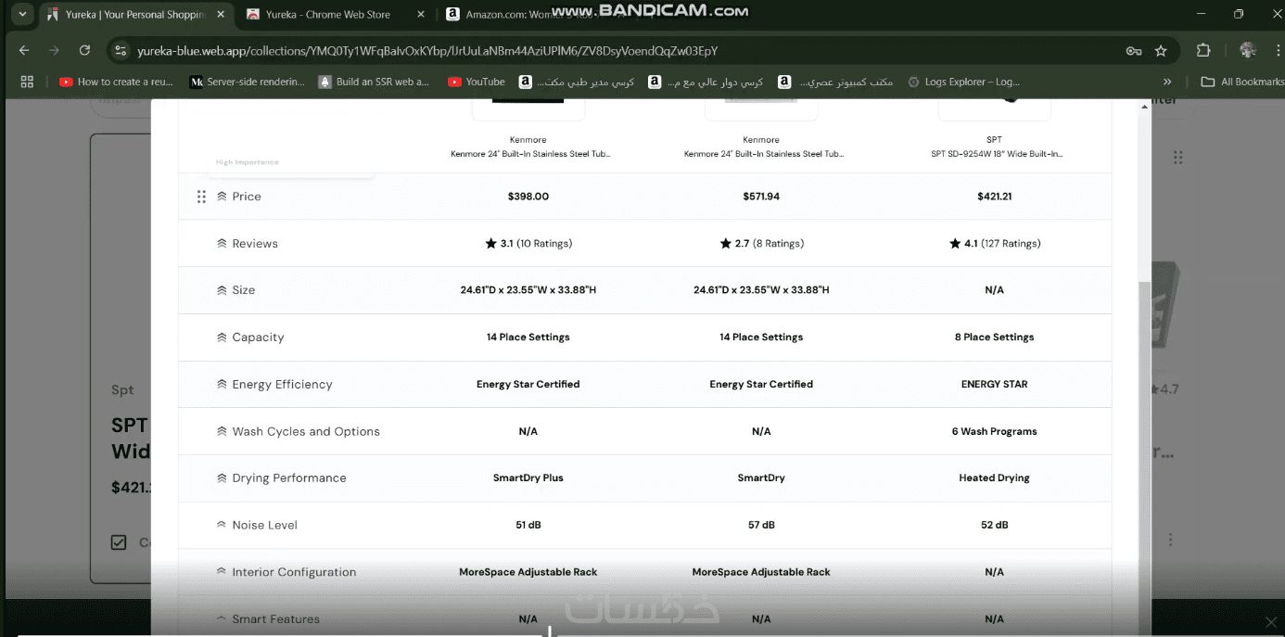Select the $421.21 price cell in the table
The width and height of the screenshot is (1285, 637).
995,197
